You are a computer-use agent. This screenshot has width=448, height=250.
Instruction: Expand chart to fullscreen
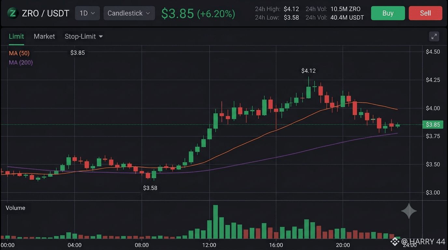[434, 36]
